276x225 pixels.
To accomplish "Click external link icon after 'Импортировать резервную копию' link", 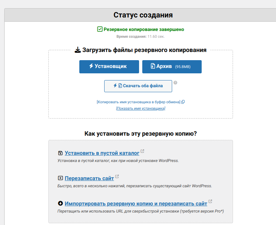I will tap(210, 202).
